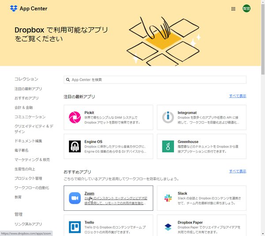Select 教育 category
265x236 pixels.
pos(18,197)
